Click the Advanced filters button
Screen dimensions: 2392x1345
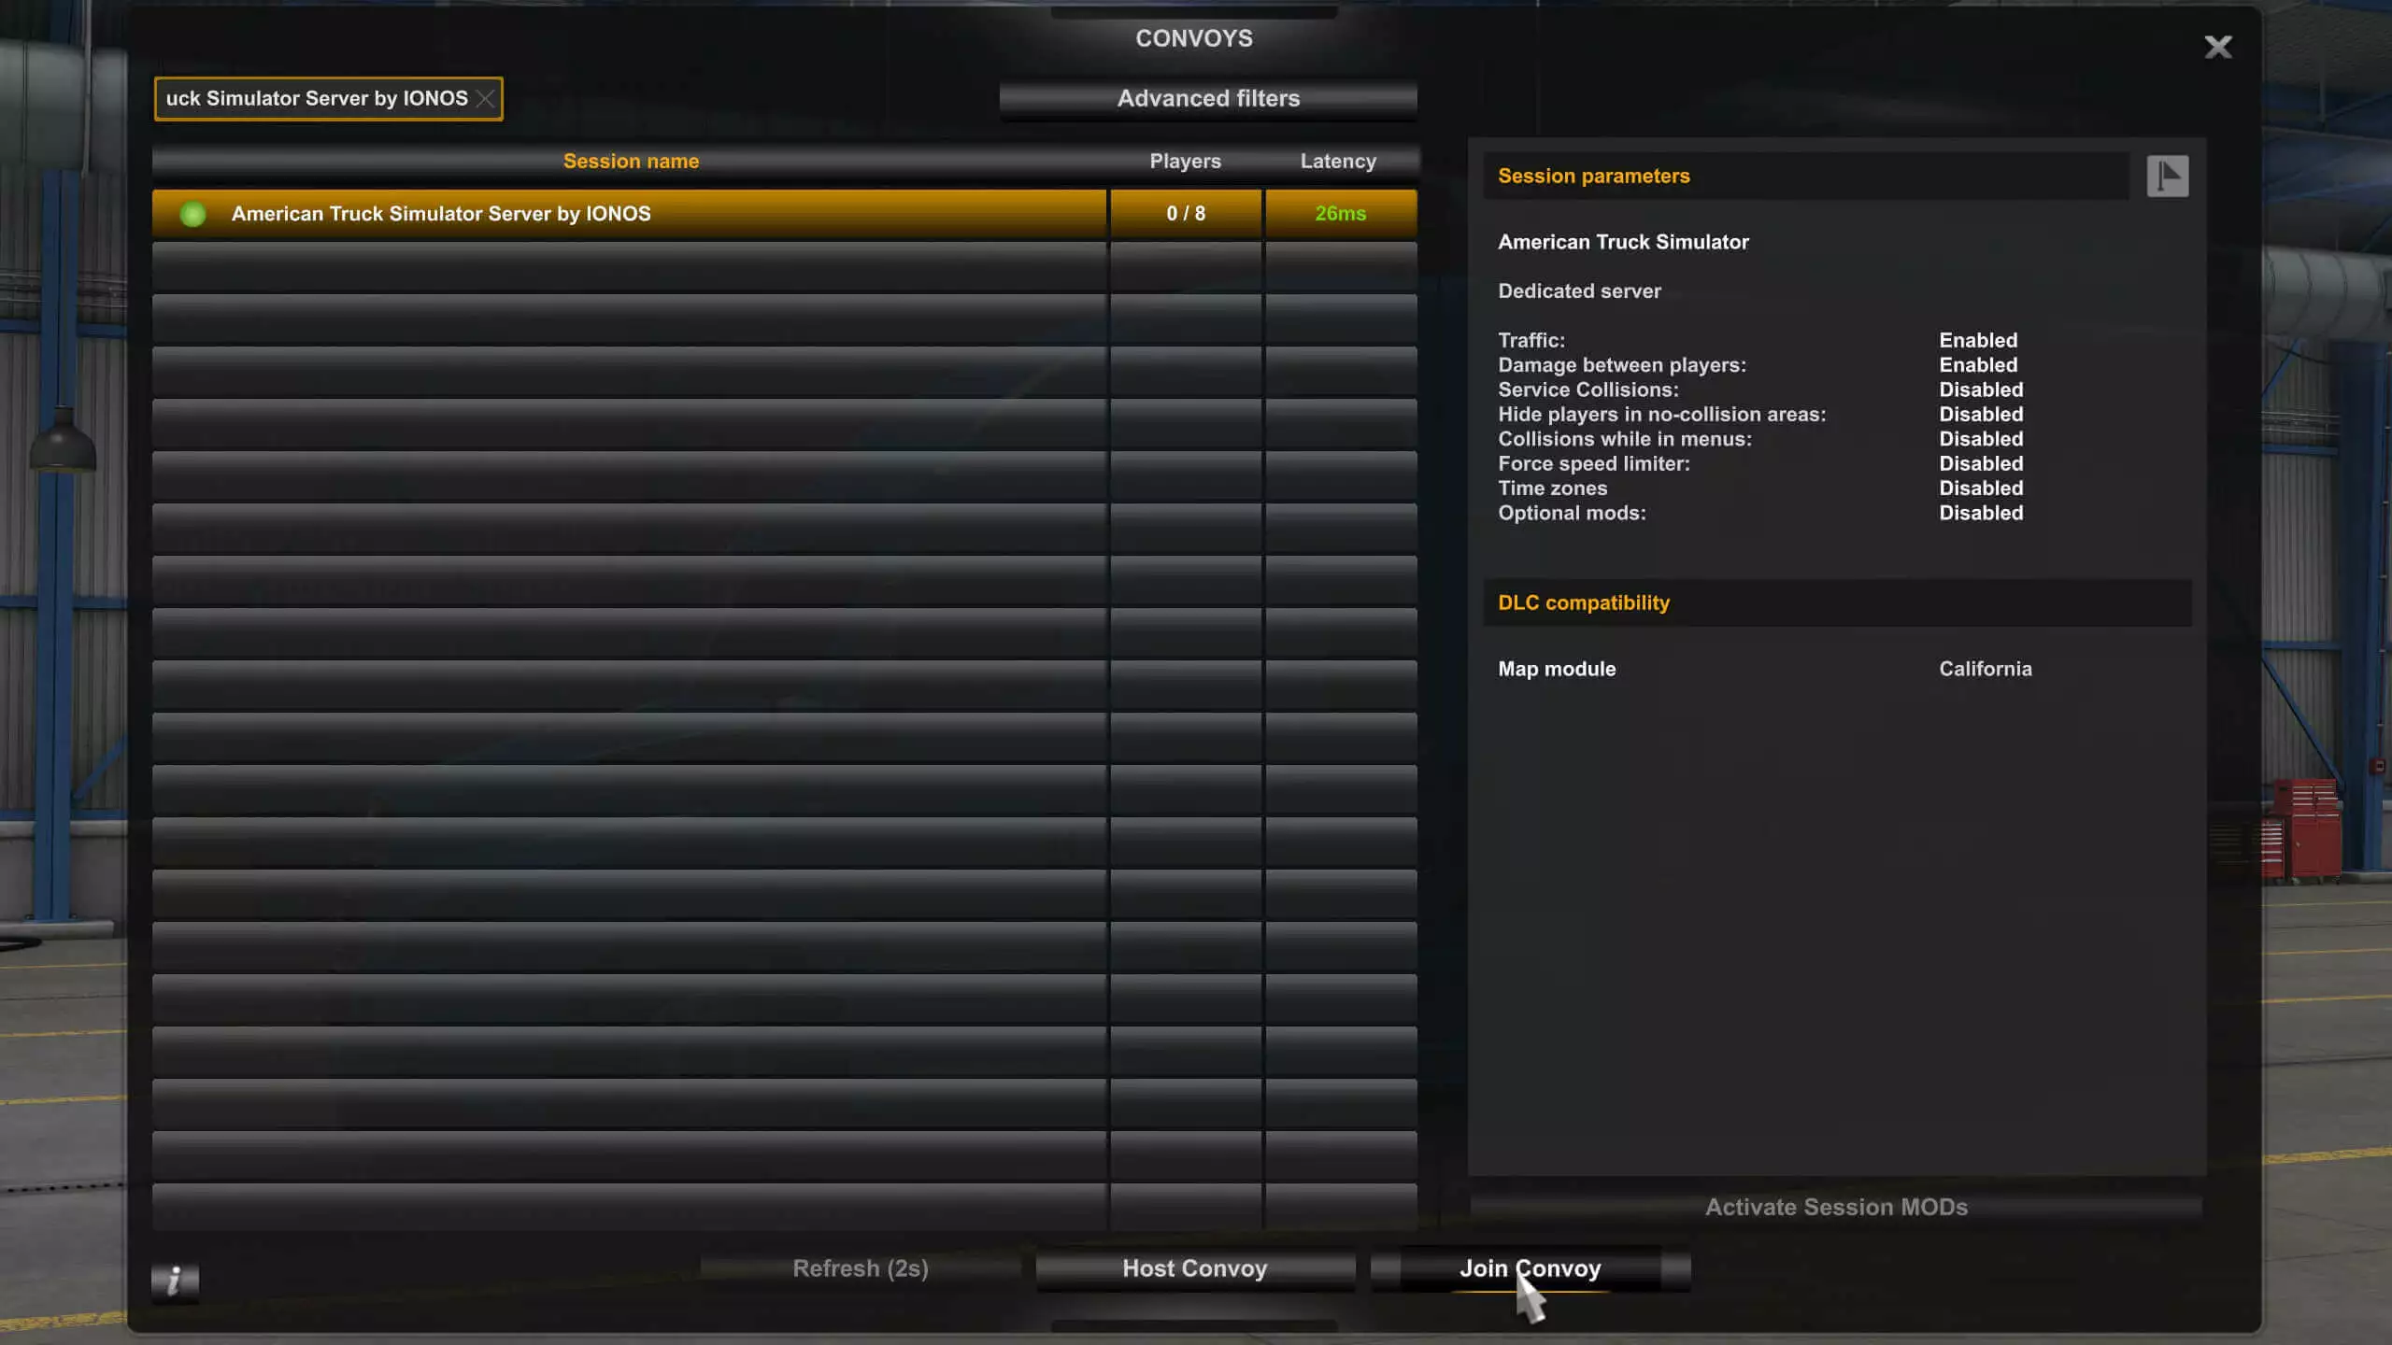(x=1209, y=98)
